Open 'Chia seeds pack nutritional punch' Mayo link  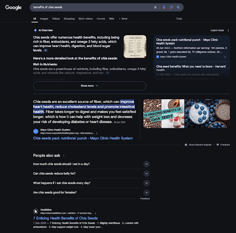pyautogui.click(x=83, y=138)
